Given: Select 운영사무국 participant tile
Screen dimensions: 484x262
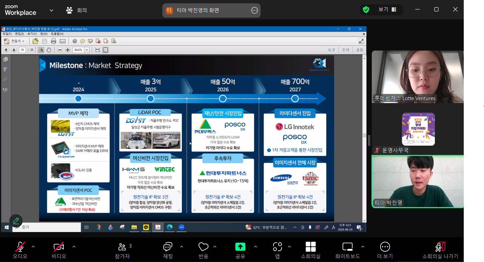Looking at the screenshot, I should pos(418,129).
